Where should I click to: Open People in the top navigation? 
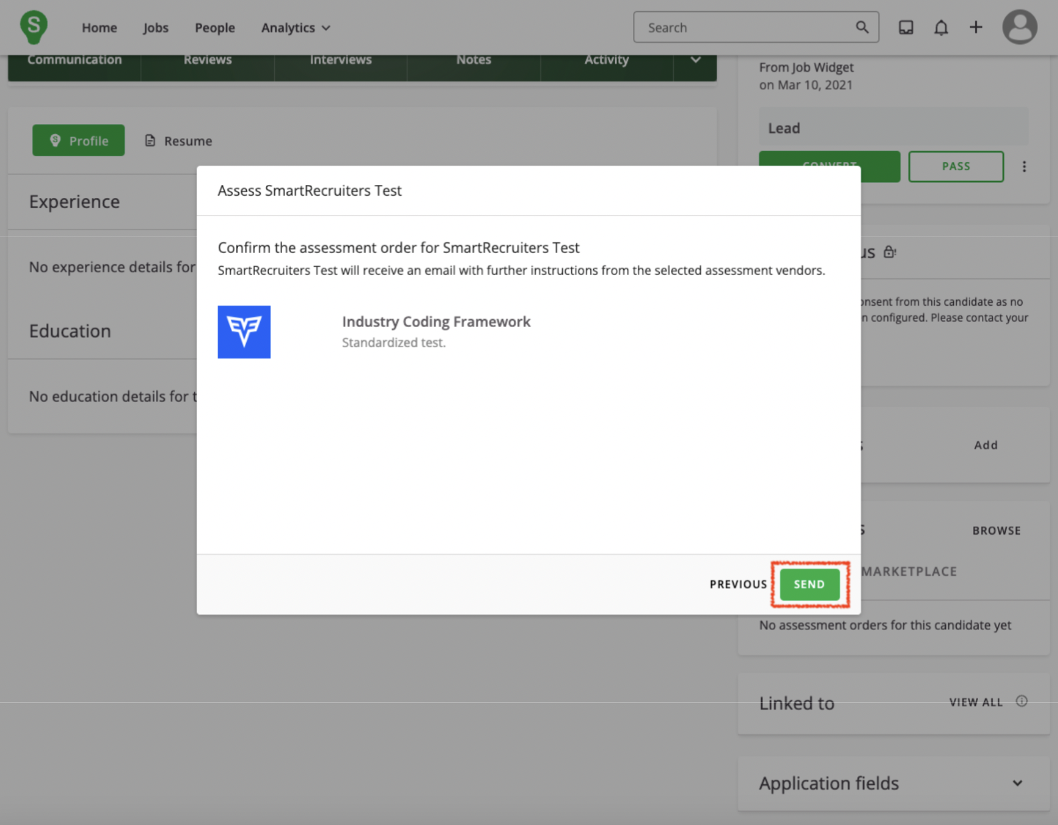(x=215, y=28)
